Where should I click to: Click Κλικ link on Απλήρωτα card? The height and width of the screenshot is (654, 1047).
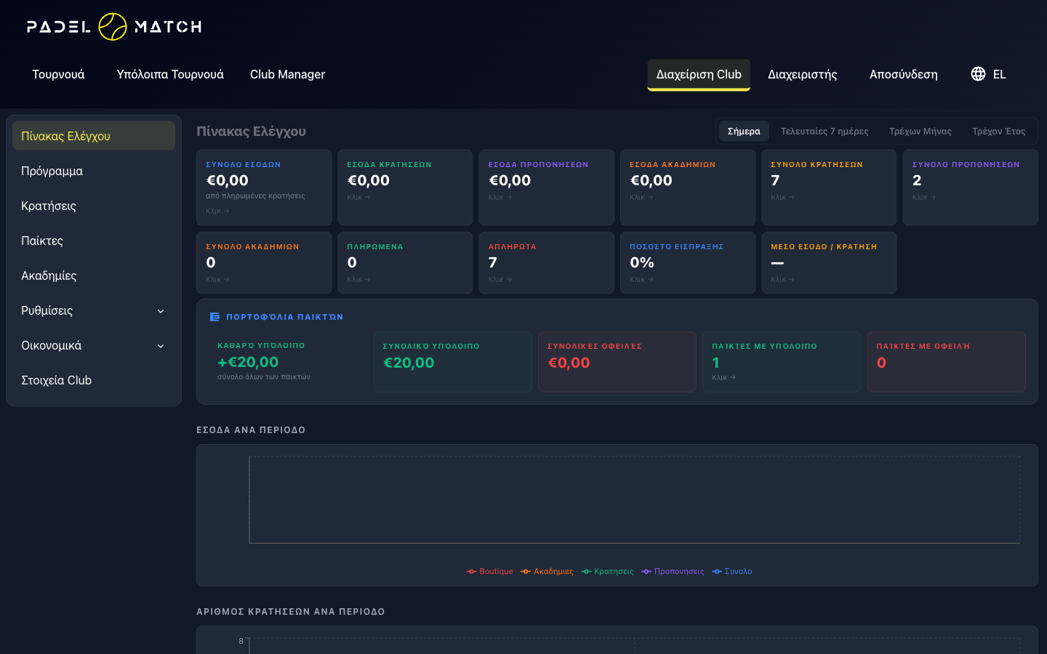point(500,280)
